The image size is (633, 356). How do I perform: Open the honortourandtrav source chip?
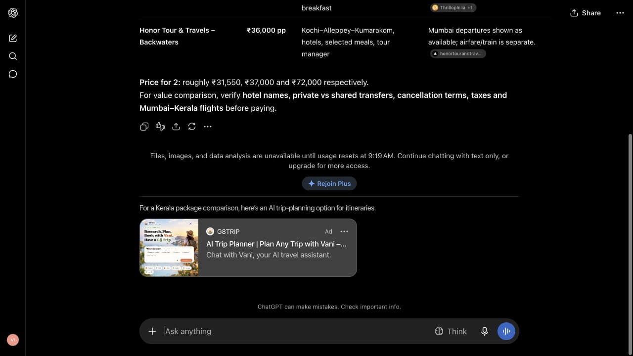[x=458, y=53]
